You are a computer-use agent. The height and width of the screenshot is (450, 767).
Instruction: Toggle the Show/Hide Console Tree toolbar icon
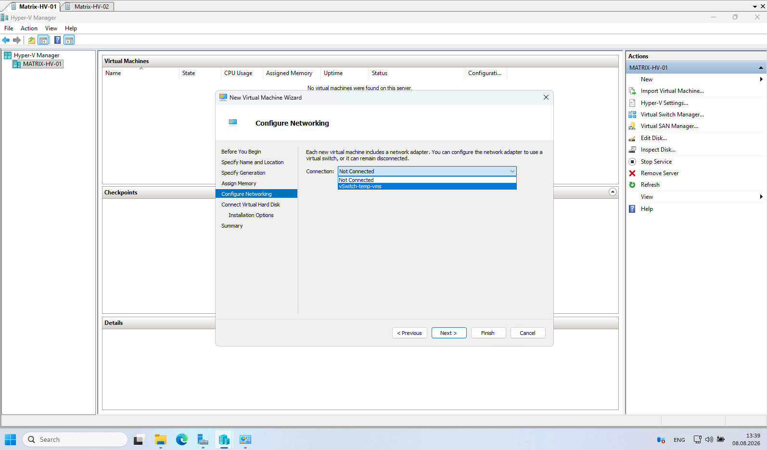pyautogui.click(x=43, y=40)
